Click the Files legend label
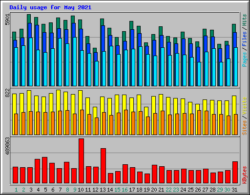 [244, 39]
